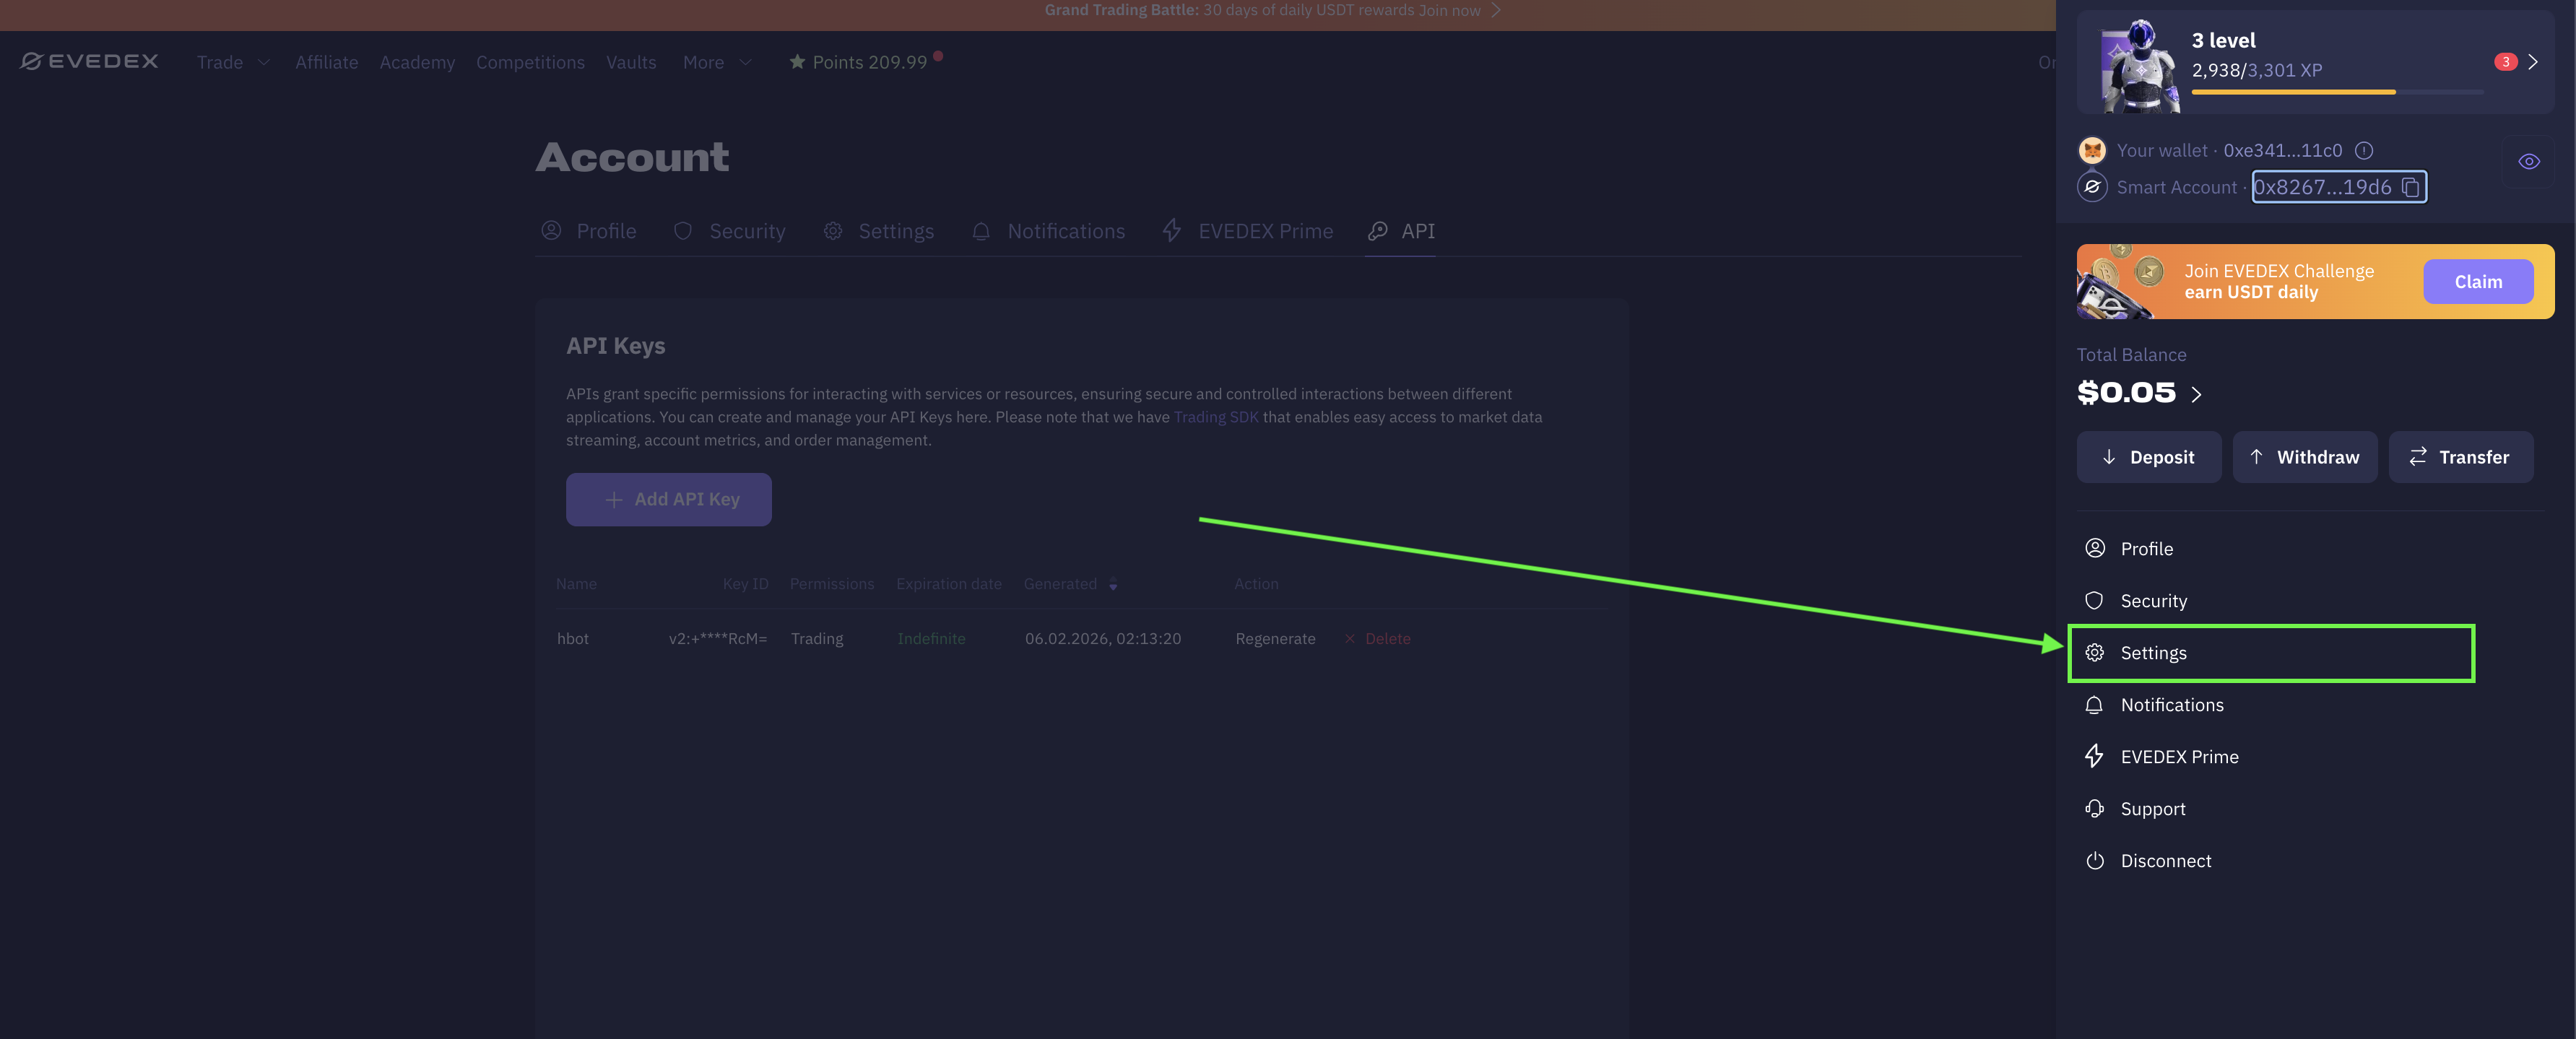Open the More dropdown menu

pyautogui.click(x=716, y=62)
